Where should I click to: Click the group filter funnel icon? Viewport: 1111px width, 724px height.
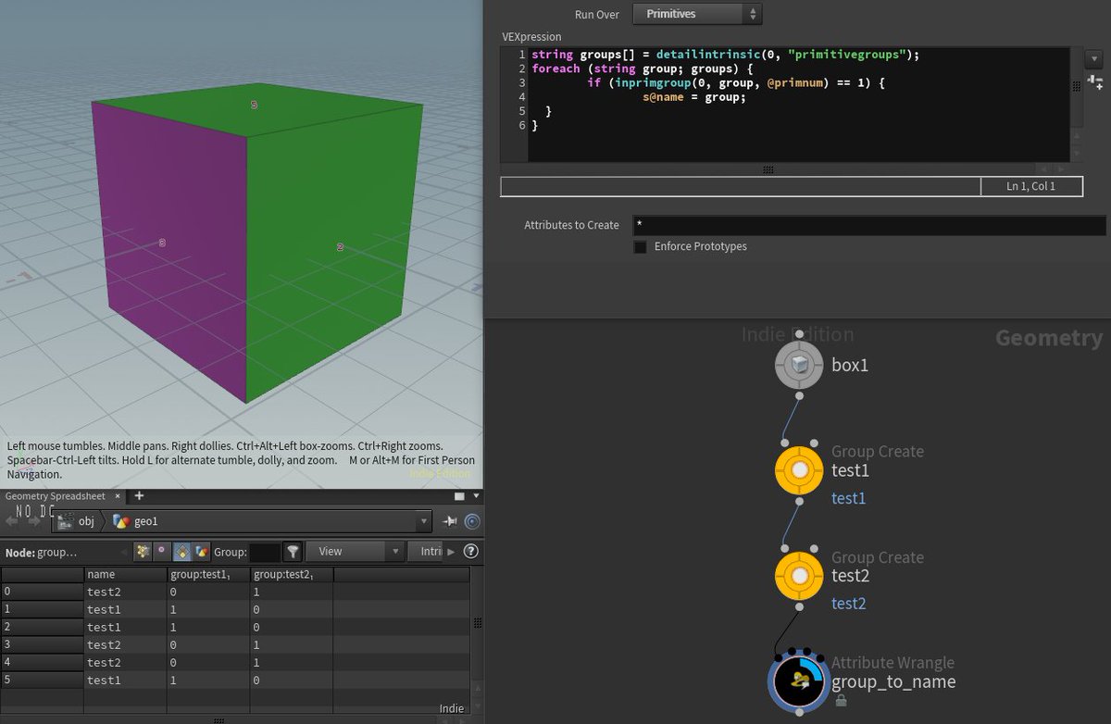pyautogui.click(x=293, y=551)
